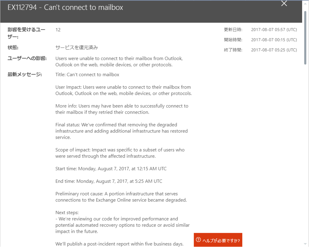Viewport: 309px width, 247px height.
Task: Click the 終了時間 label
Action: (x=233, y=50)
